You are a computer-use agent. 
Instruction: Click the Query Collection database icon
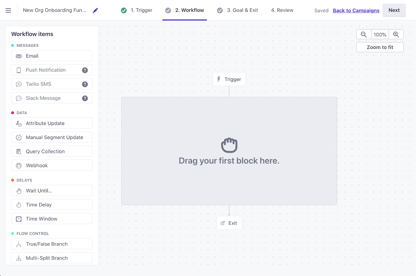(x=19, y=152)
